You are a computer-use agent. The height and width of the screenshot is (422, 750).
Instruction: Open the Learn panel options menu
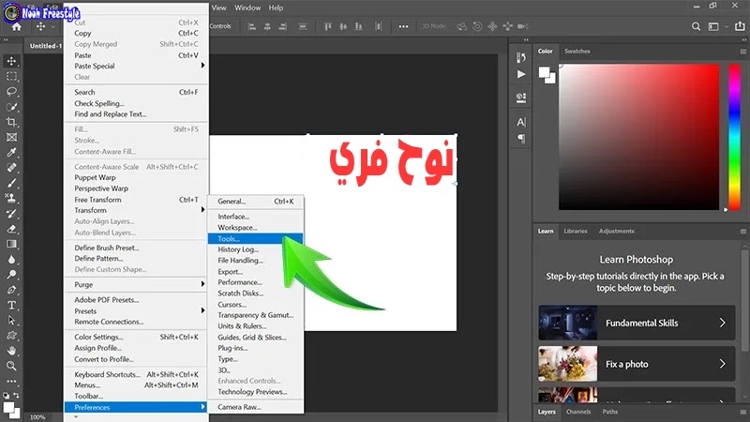click(x=742, y=231)
